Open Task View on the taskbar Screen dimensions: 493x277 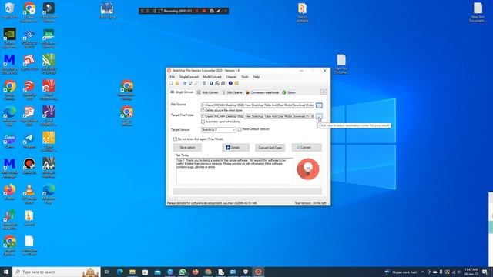(107, 272)
